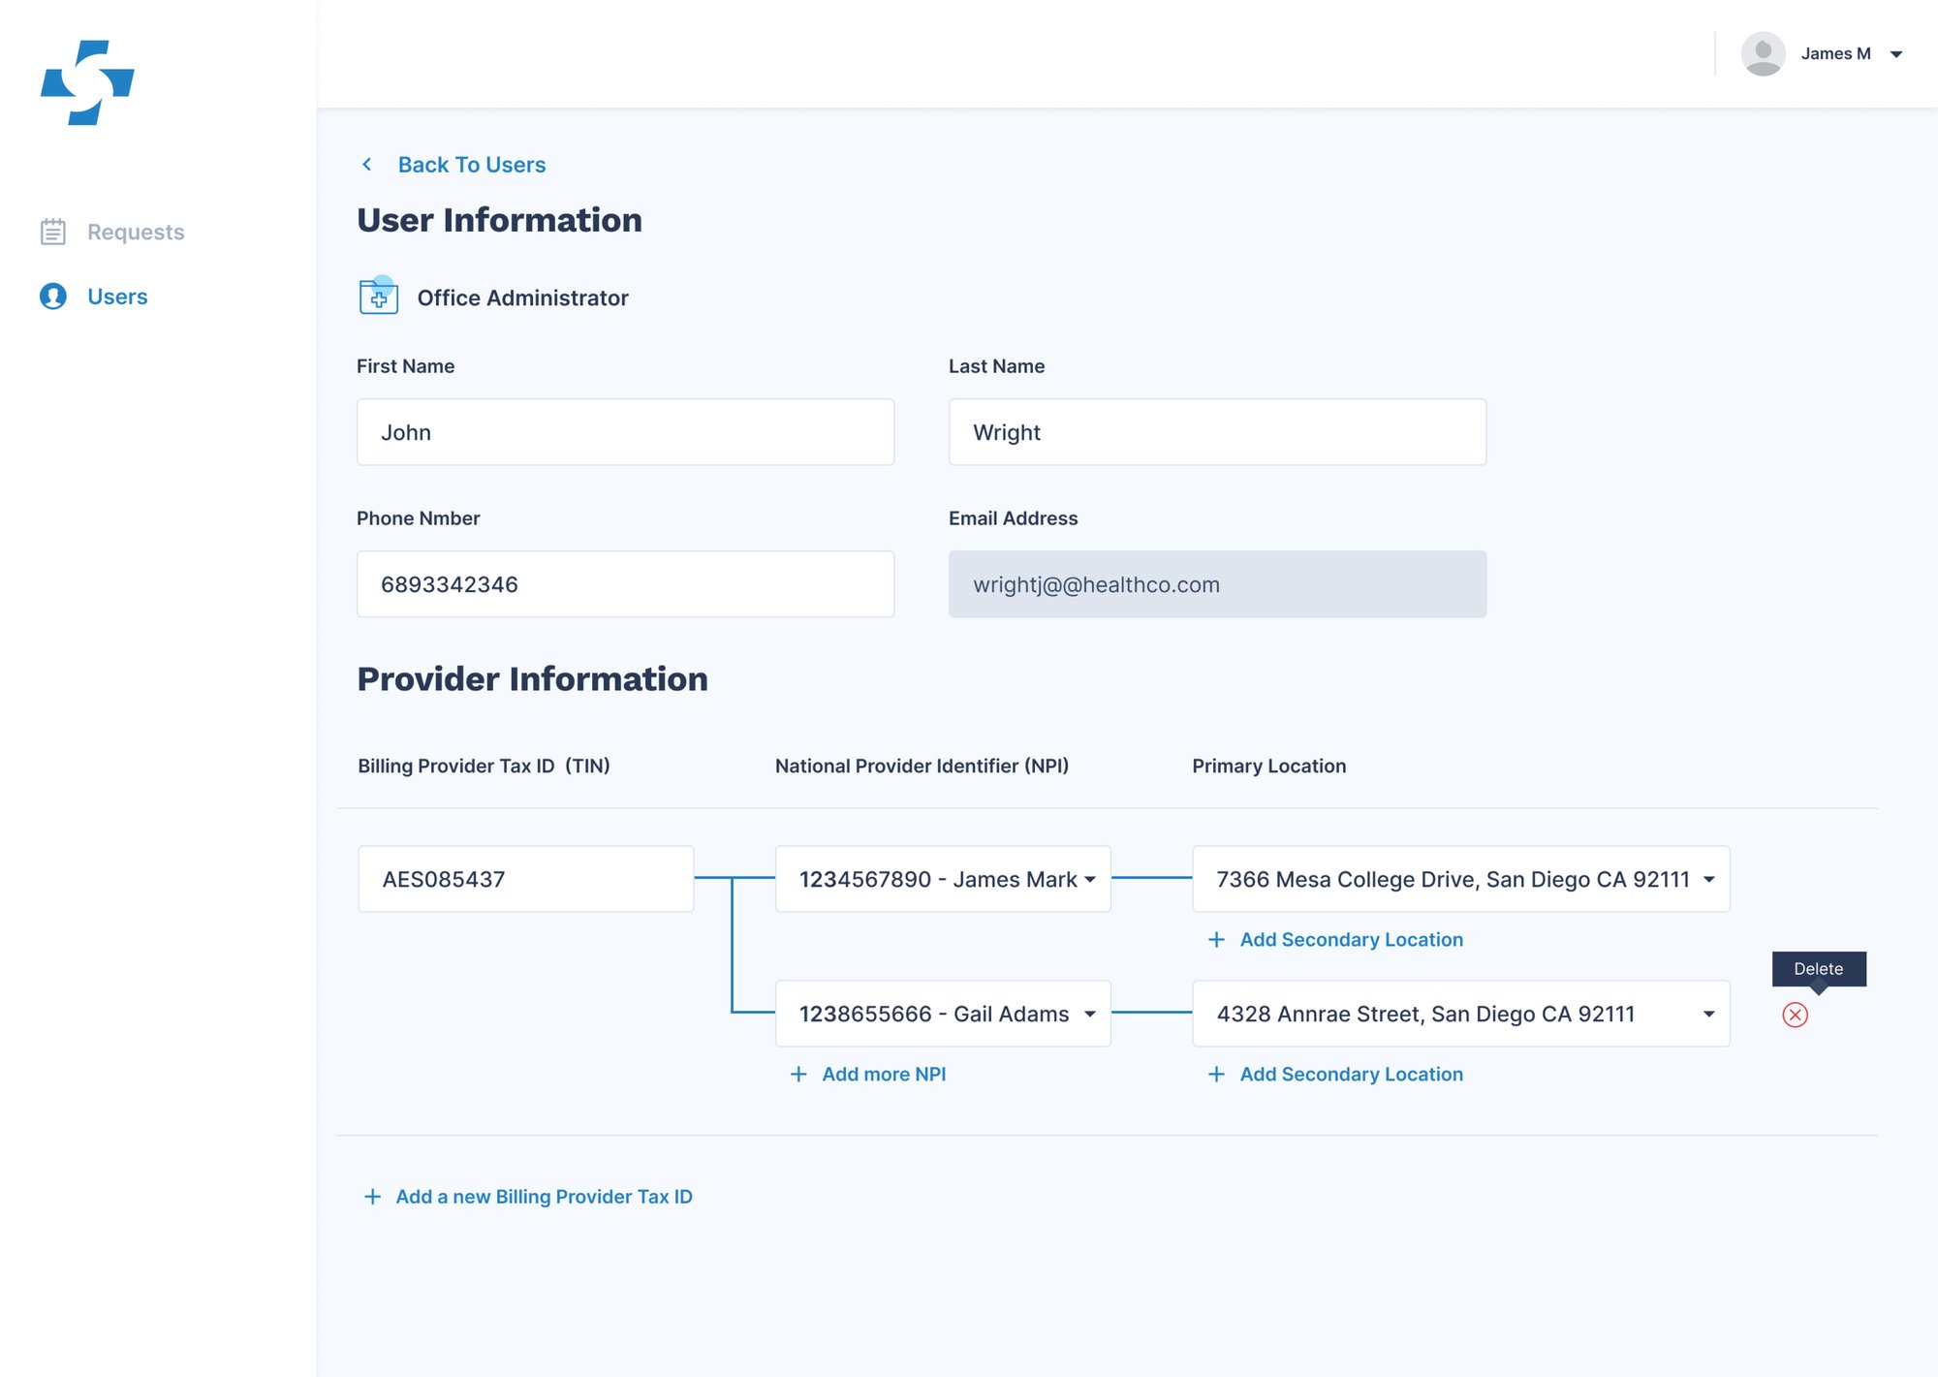The width and height of the screenshot is (1938, 1377).
Task: Click the blue app logo
Action: 87,82
